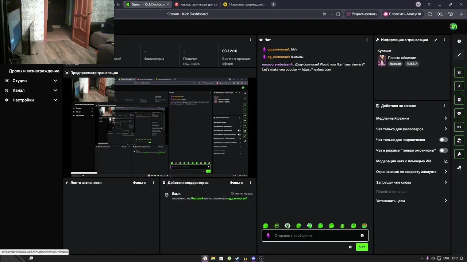
Task: Switch to Stream - Kick Dashboard tab
Action: (x=147, y=4)
